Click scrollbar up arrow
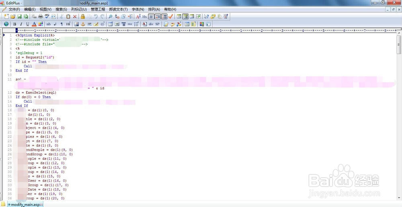The image size is (402, 207). [399, 33]
